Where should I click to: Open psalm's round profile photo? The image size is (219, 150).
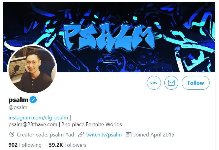pyautogui.click(x=32, y=69)
